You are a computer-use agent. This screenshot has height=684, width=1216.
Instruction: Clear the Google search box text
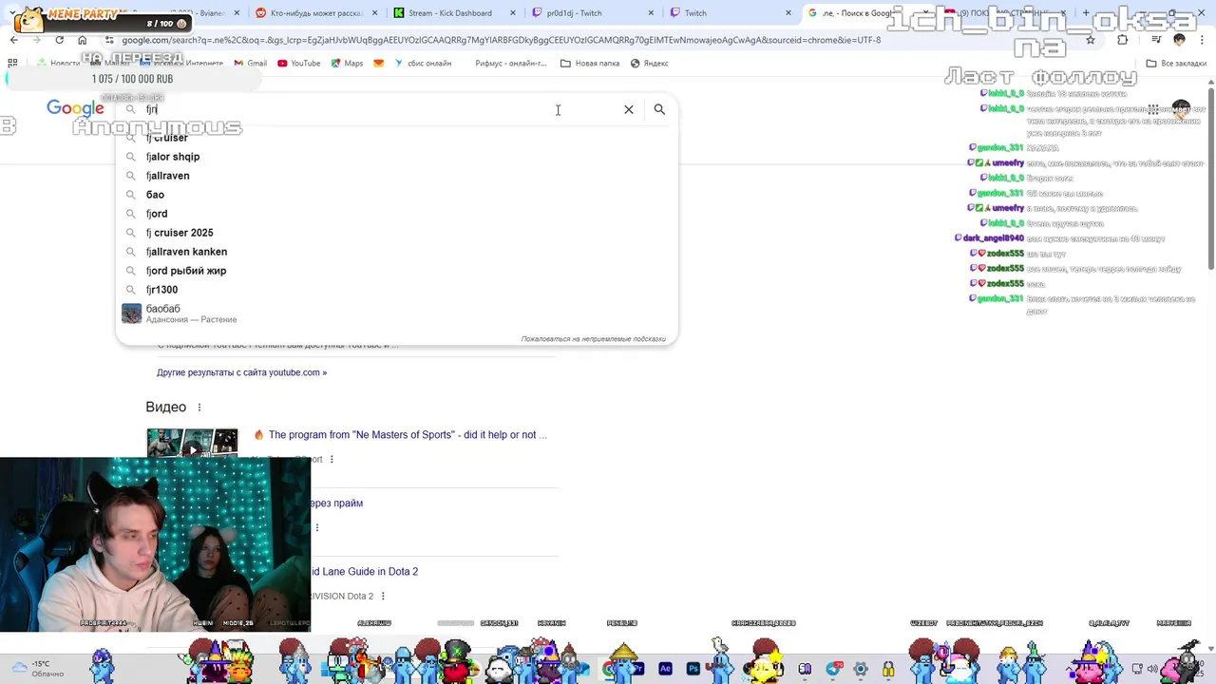pos(629,109)
